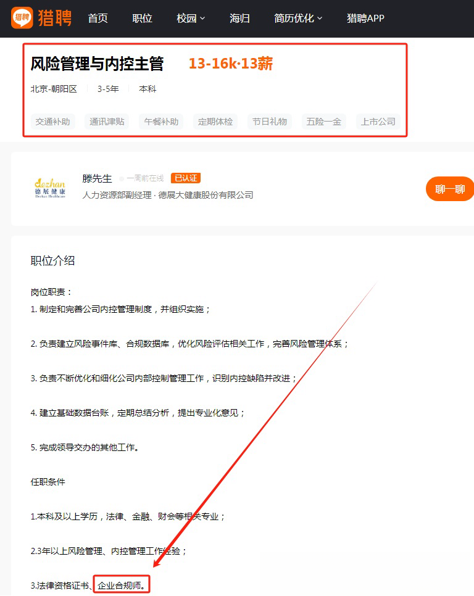Click the 交通补助 benefit tag
This screenshot has width=474, height=596.
point(53,122)
